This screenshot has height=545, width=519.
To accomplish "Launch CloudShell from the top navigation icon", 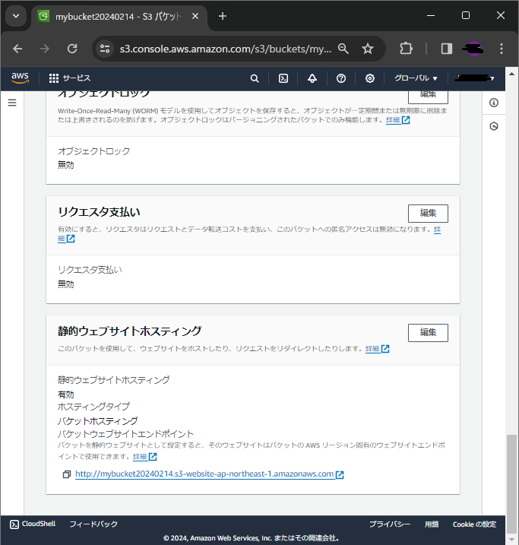I will coord(283,78).
